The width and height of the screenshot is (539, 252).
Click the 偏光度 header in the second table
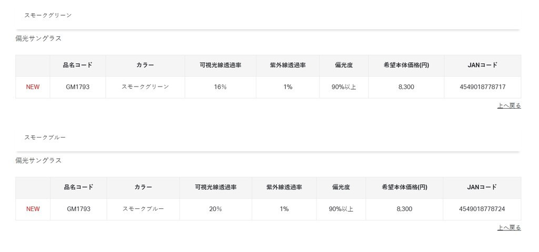coord(341,187)
